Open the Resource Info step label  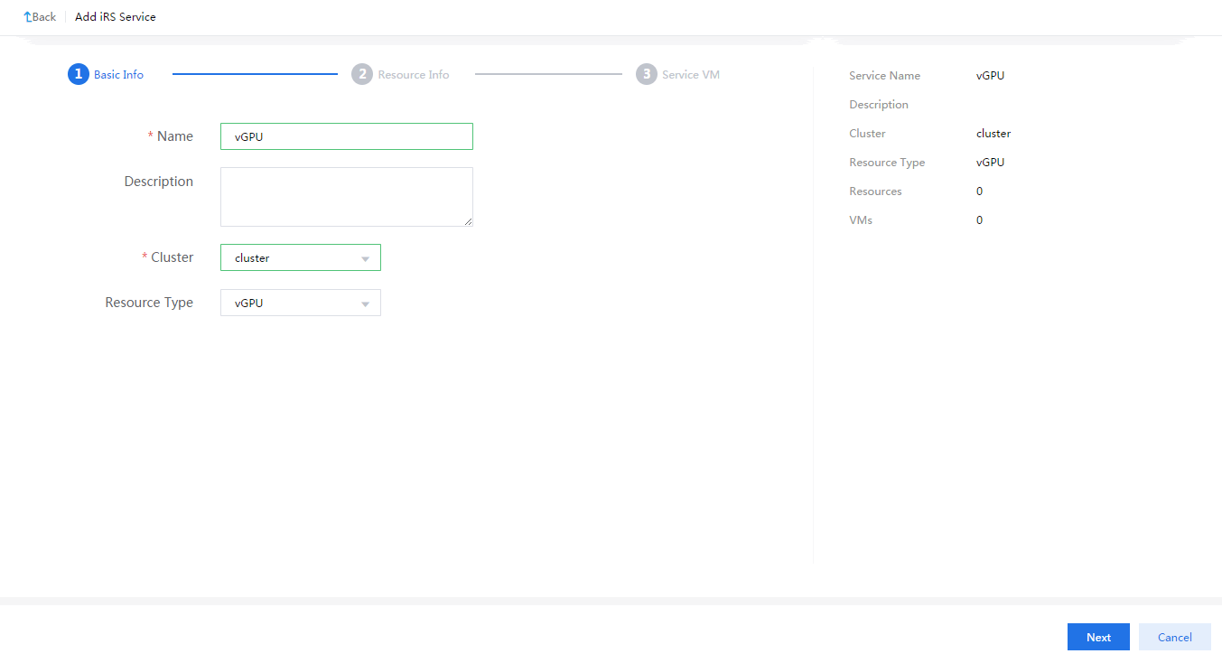pyautogui.click(x=414, y=75)
